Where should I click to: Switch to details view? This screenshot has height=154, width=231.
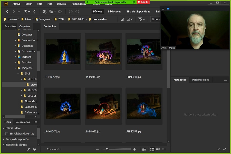pos(158,149)
